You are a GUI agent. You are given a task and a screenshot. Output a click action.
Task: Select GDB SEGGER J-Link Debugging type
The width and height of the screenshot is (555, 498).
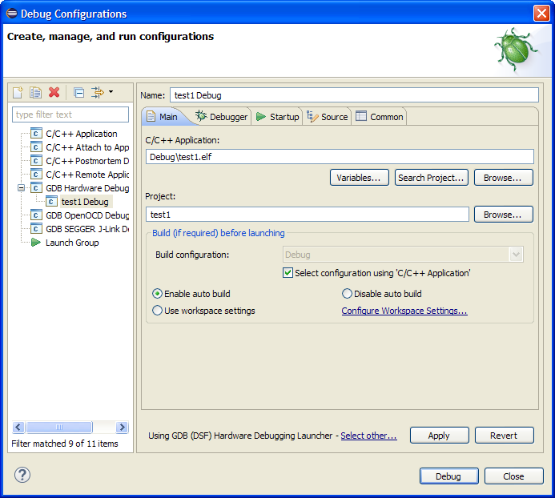tap(87, 229)
